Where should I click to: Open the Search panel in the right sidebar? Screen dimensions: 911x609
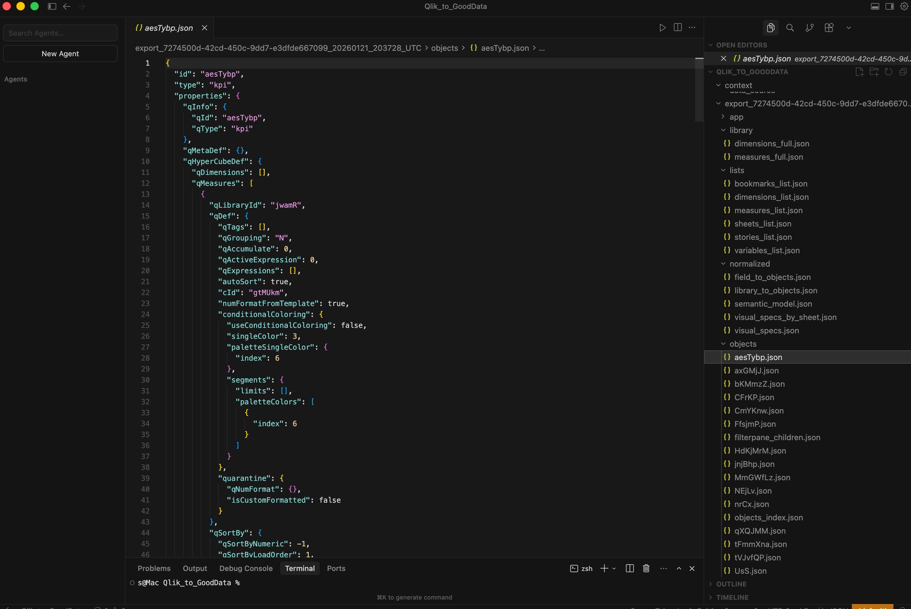(790, 28)
